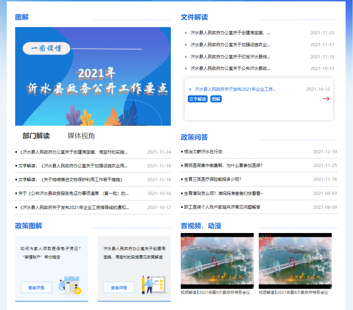Screen dimensions: 353x310
Task: Open highlighted 2021年企业工资 file link
Action: (x=235, y=89)
